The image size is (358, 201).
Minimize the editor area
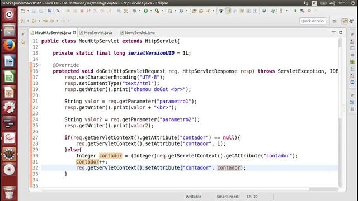[x=334, y=32]
